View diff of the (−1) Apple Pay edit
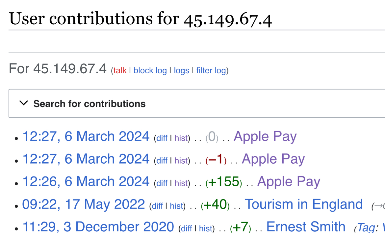Image resolution: width=385 pixels, height=233 pixels. [162, 161]
